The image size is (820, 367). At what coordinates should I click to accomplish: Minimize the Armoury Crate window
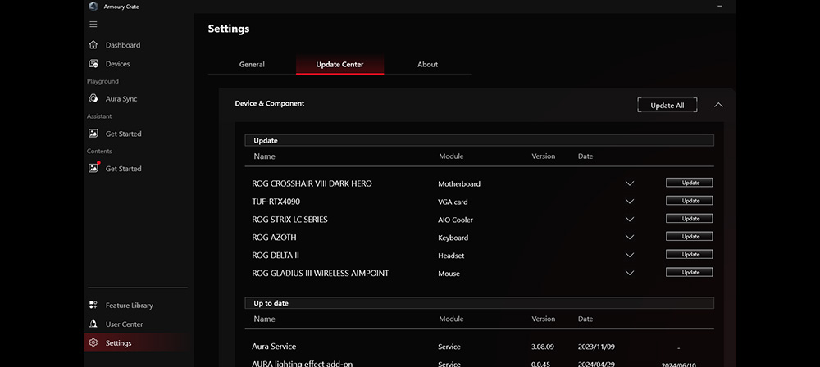(720, 6)
